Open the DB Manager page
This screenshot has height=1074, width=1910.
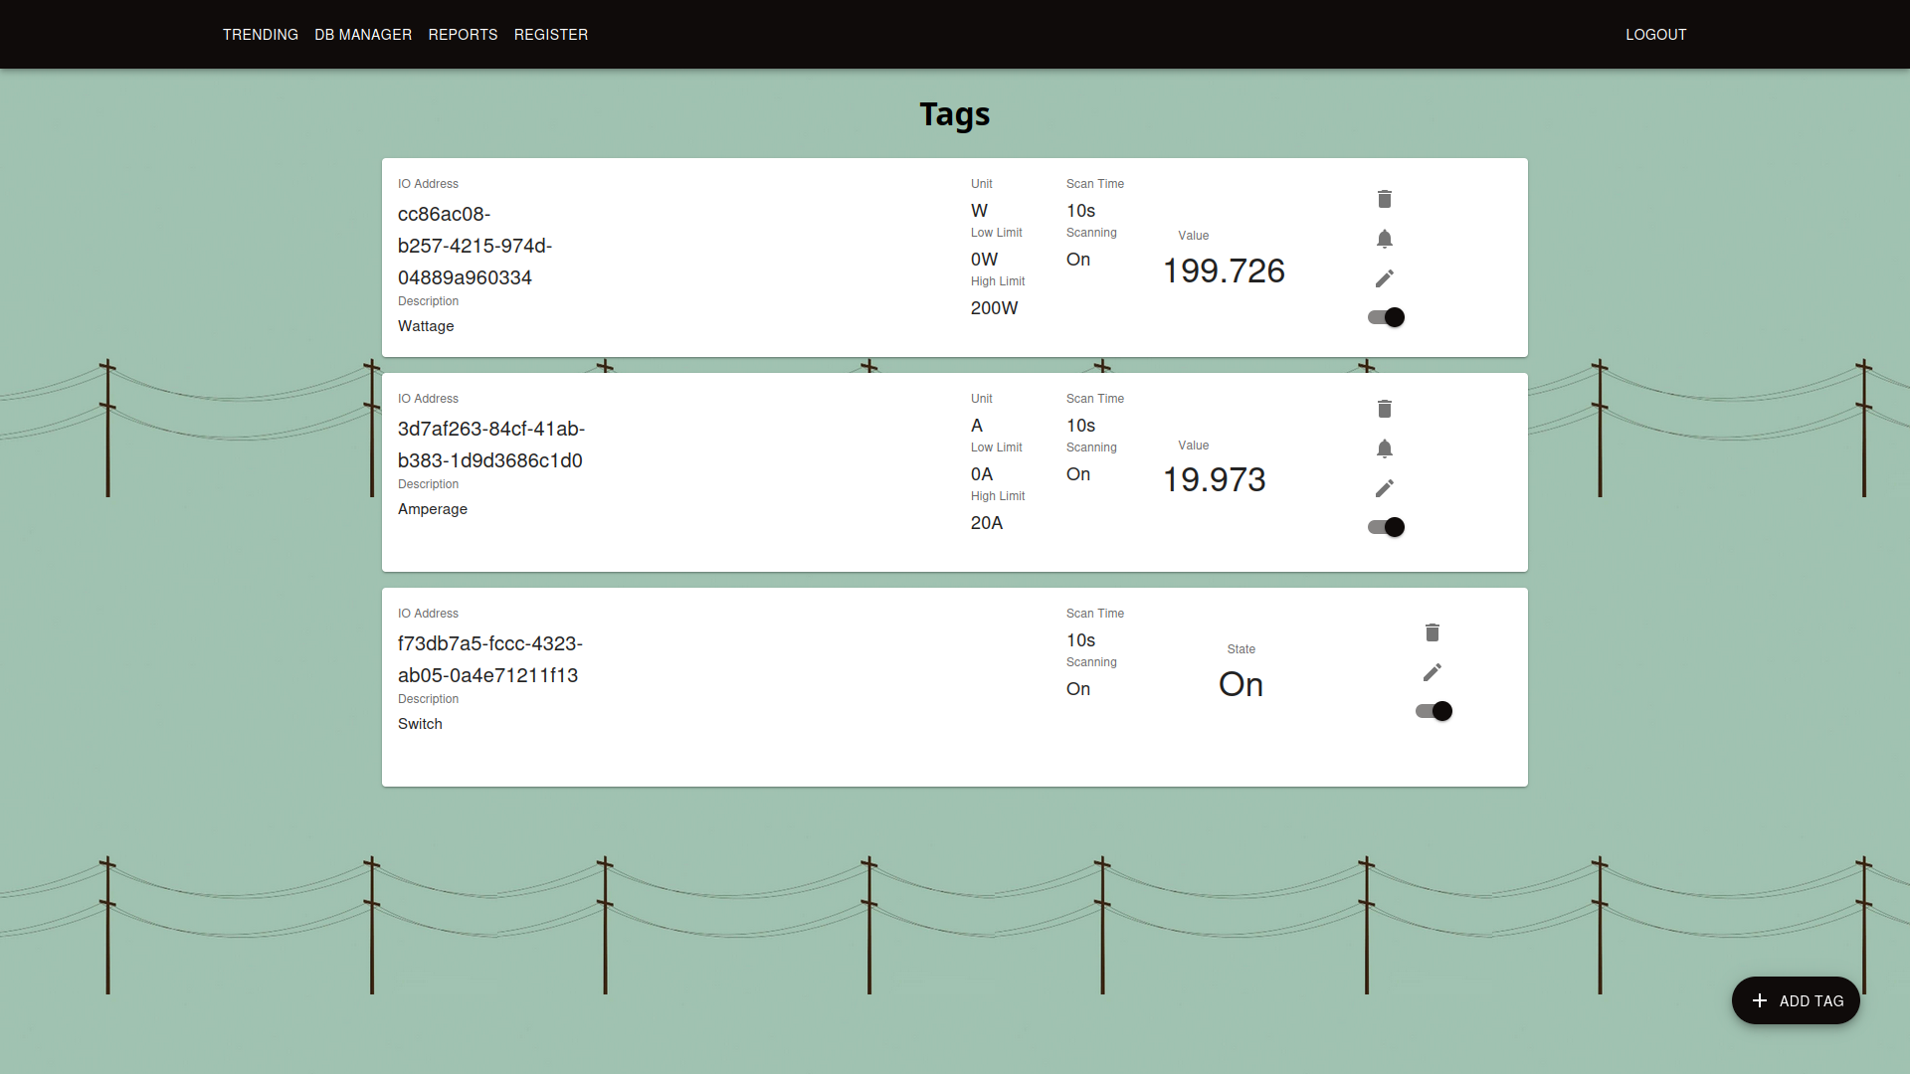click(x=363, y=35)
